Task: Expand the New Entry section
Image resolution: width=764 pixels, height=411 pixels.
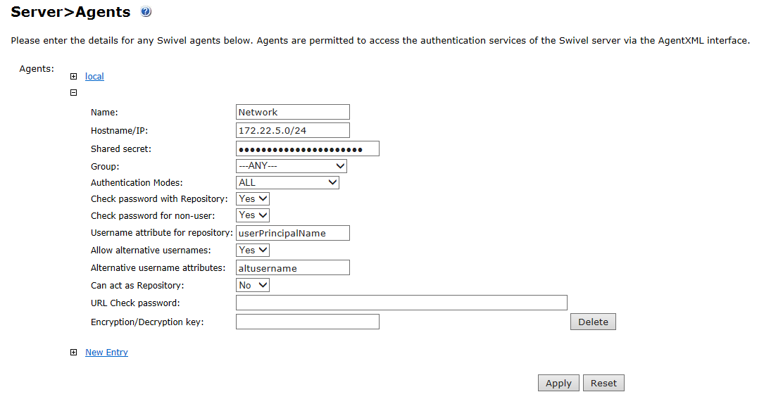Action: point(73,352)
